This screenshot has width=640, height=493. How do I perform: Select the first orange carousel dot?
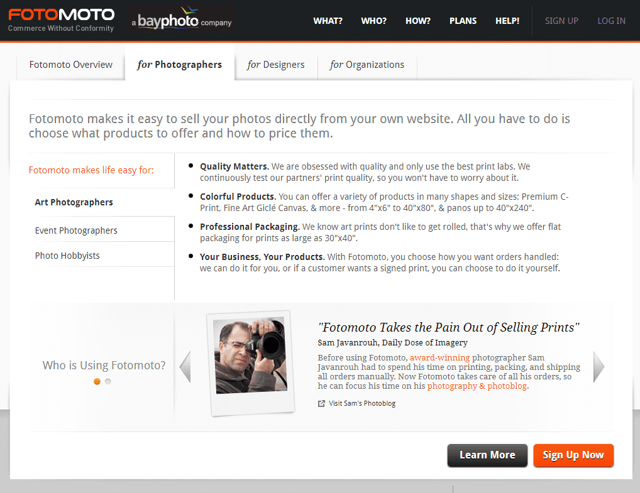pos(97,382)
